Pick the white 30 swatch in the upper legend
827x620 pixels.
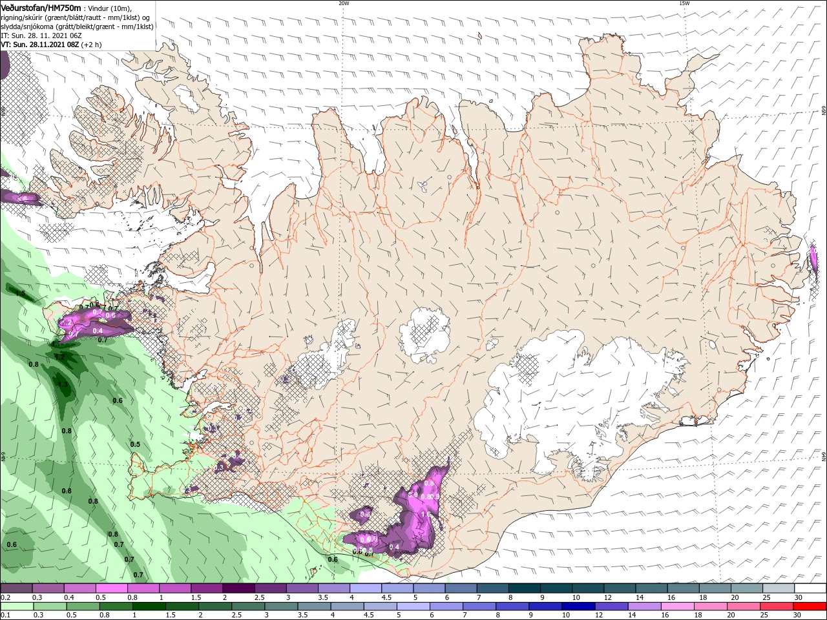[811, 588]
